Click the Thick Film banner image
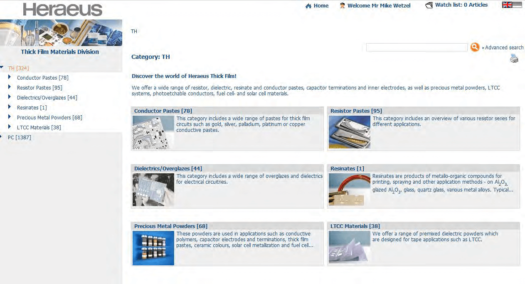 61,33
